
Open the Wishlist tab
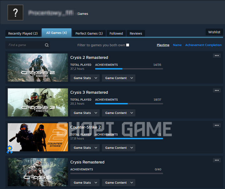(x=214, y=32)
